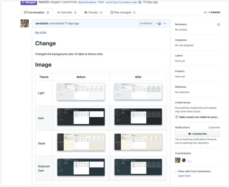Viewport: 229px width, 187px height.
Task: Switch to the Commits tab
Action: click(x=67, y=13)
